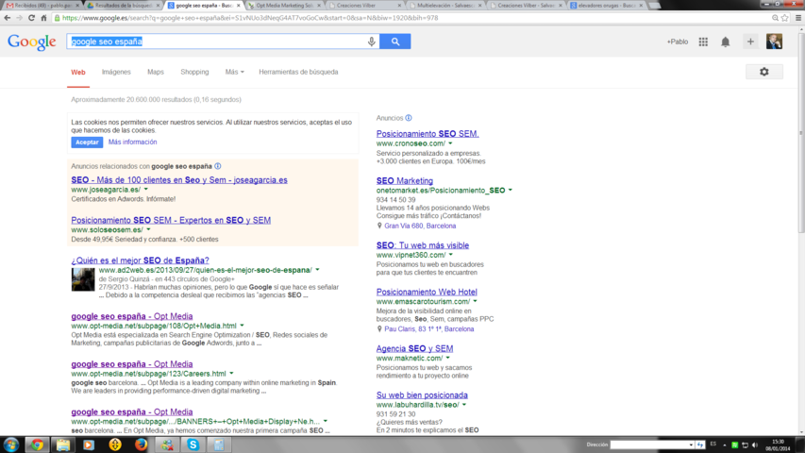Select the Web search tab

pos(78,73)
